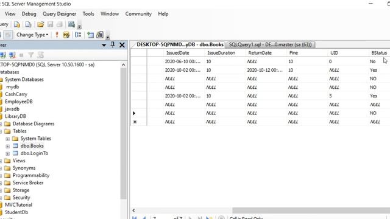The height and width of the screenshot is (219, 390).
Task: Click the BStatus column header
Action: pos(379,53)
